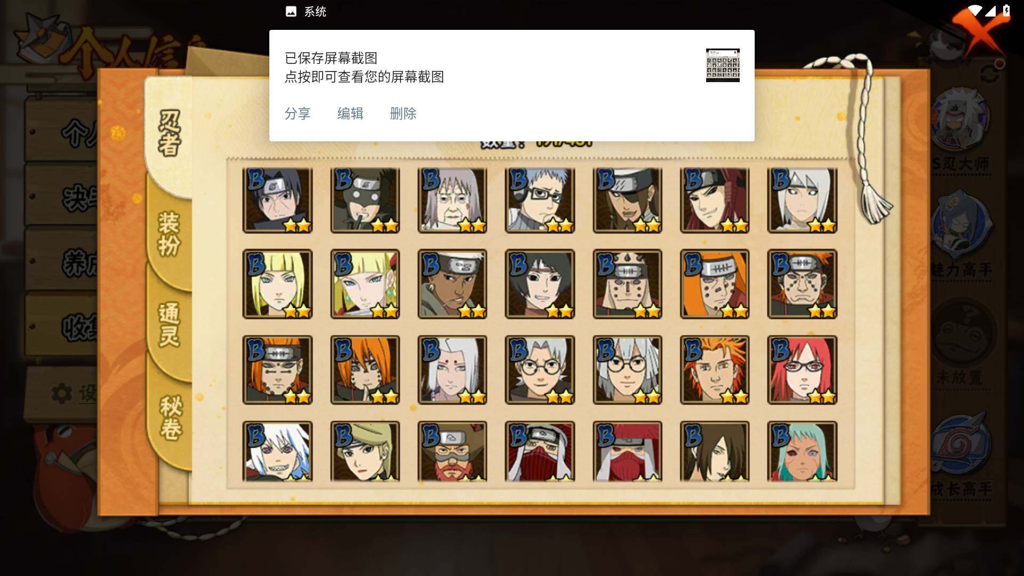The image size is (1024, 576).
Task: Switch to the 装扮 side tab
Action: 170,234
